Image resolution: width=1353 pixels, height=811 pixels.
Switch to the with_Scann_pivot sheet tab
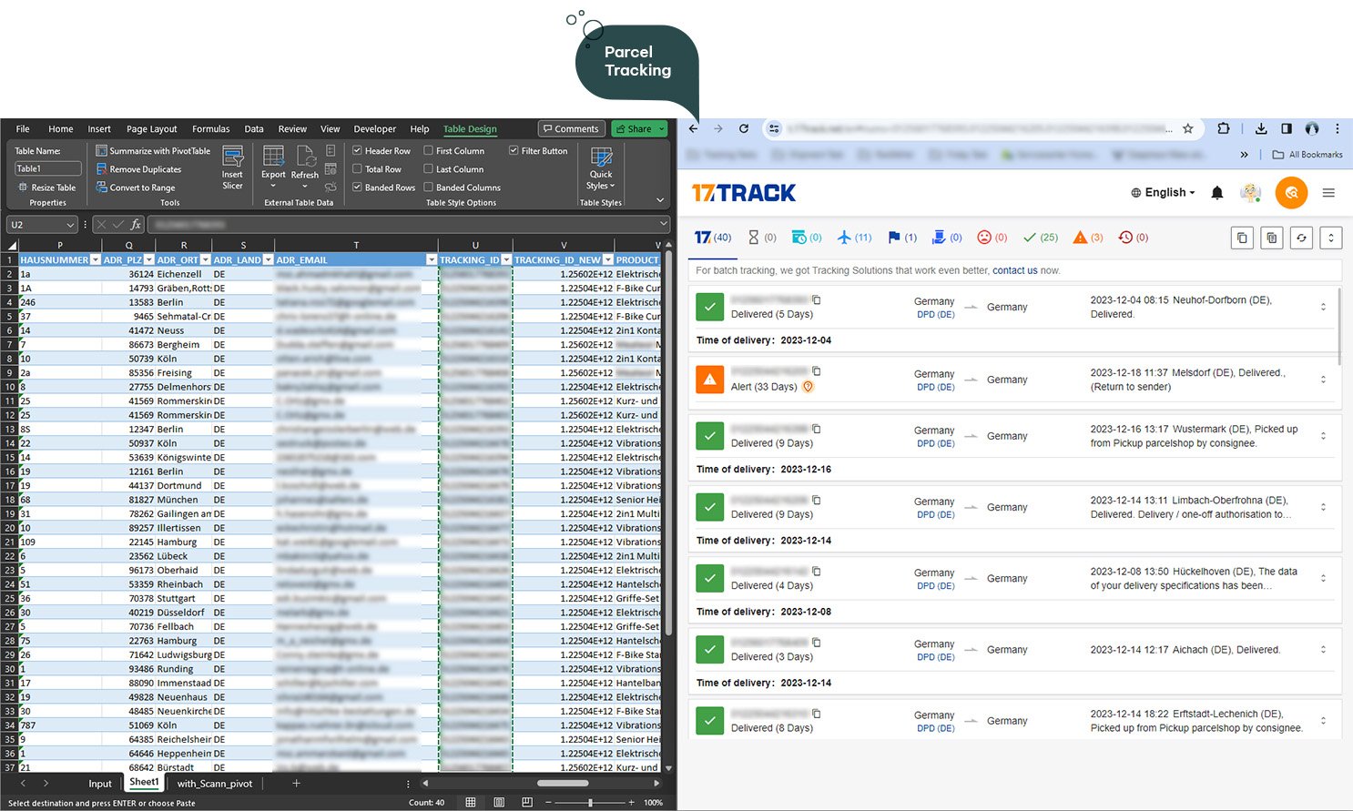pyautogui.click(x=215, y=784)
